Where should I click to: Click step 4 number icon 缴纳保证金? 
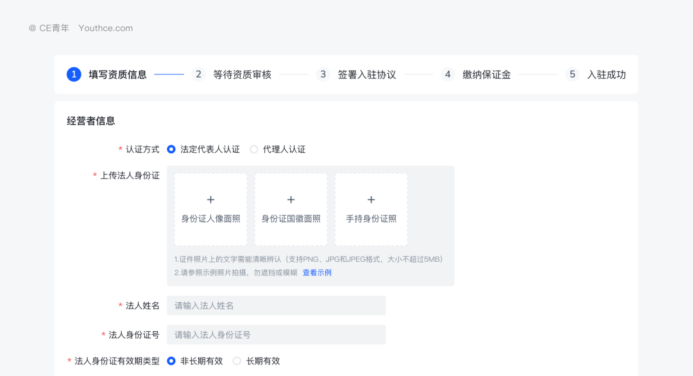click(448, 74)
